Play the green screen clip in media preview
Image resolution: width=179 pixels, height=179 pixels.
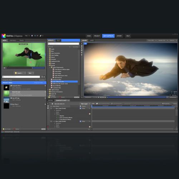click(4, 68)
